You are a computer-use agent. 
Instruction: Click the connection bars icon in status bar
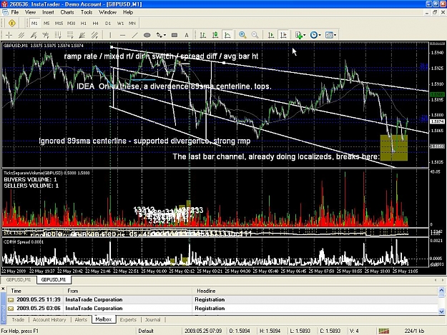point(384,331)
